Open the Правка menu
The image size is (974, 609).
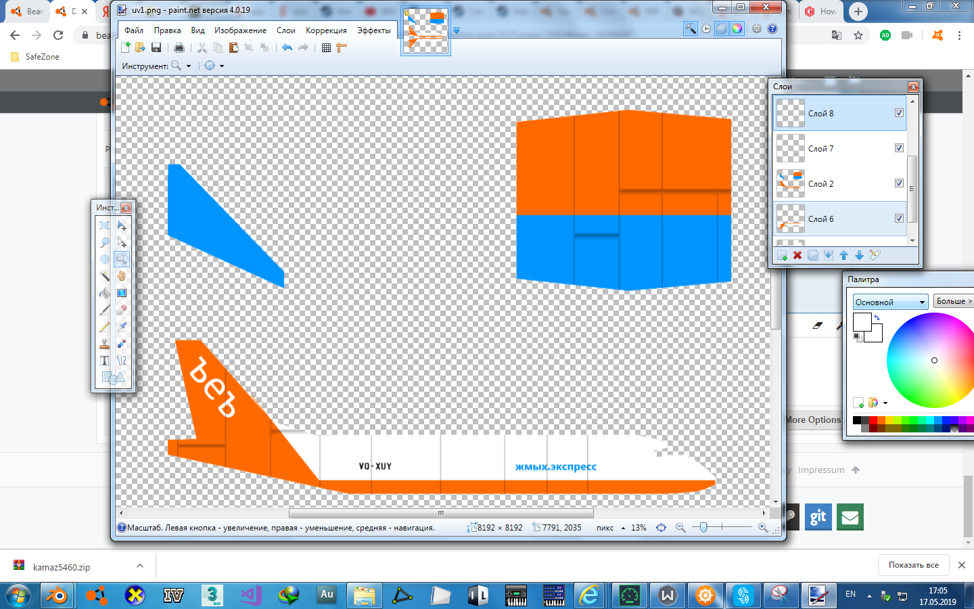[167, 30]
